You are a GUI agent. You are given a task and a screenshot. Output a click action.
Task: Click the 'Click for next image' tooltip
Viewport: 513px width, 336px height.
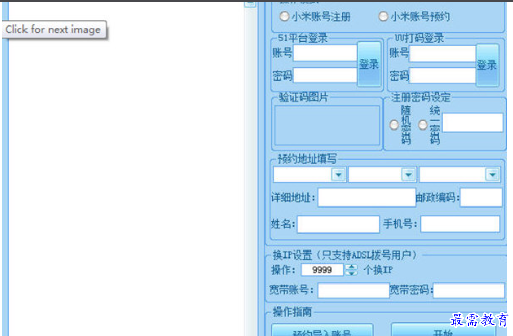54,30
